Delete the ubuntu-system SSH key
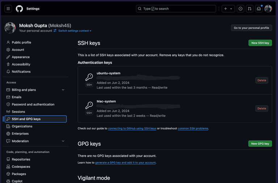This screenshot has height=183, width=278. pos(262,80)
